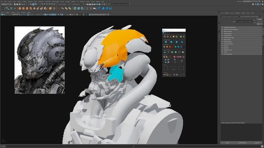
Task: Click the undo arrow in the status line
Action: [22, 4]
